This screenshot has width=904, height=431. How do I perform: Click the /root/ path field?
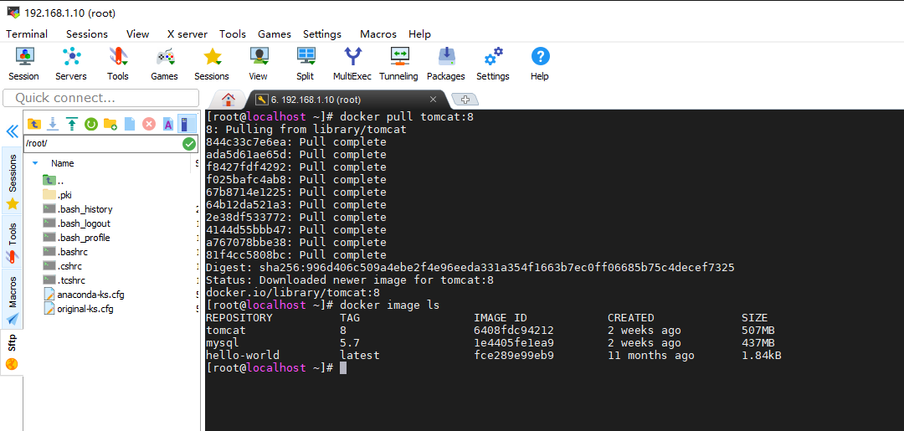coord(103,143)
